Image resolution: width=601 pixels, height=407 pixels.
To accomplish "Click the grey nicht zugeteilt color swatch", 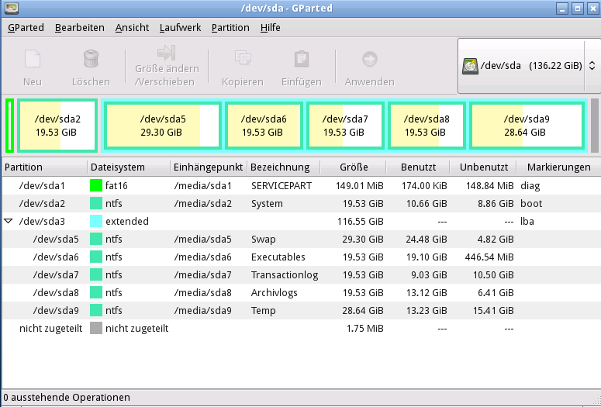I will click(96, 328).
